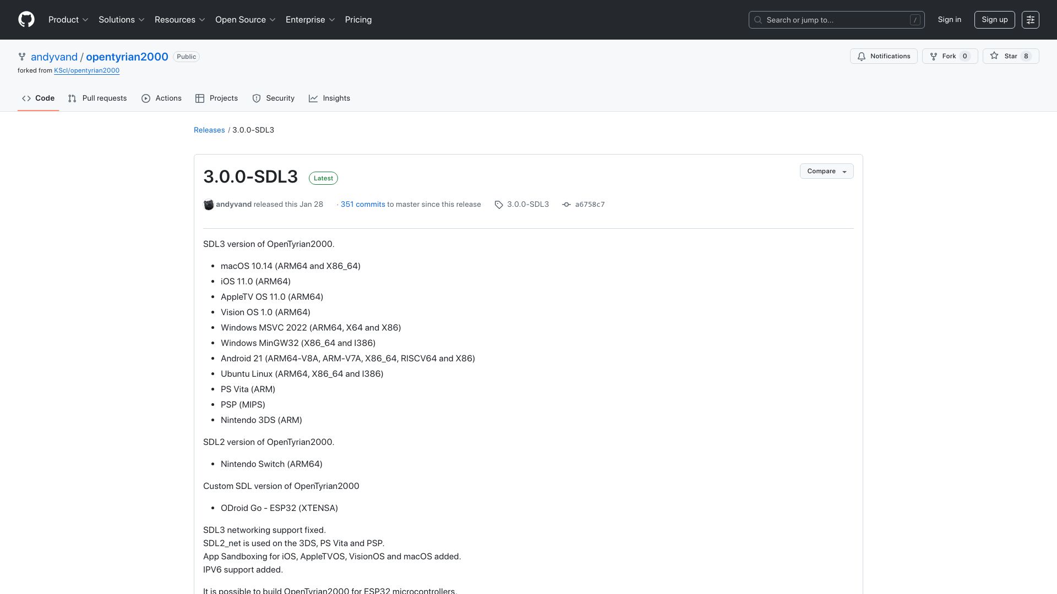The width and height of the screenshot is (1057, 594).
Task: Click the commit icon next to a6758c7
Action: coord(566,205)
